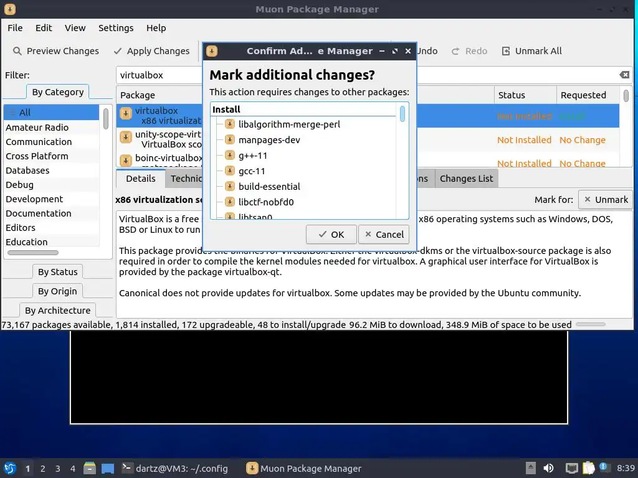Click the libalgorithm-merge-perl package icon

(230, 124)
